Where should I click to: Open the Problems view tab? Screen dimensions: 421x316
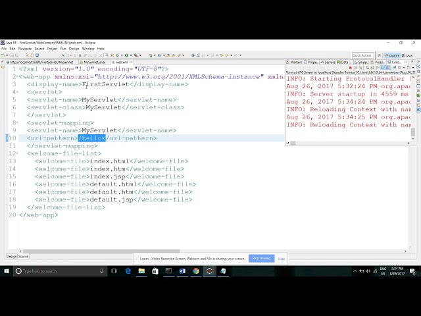pos(378,62)
